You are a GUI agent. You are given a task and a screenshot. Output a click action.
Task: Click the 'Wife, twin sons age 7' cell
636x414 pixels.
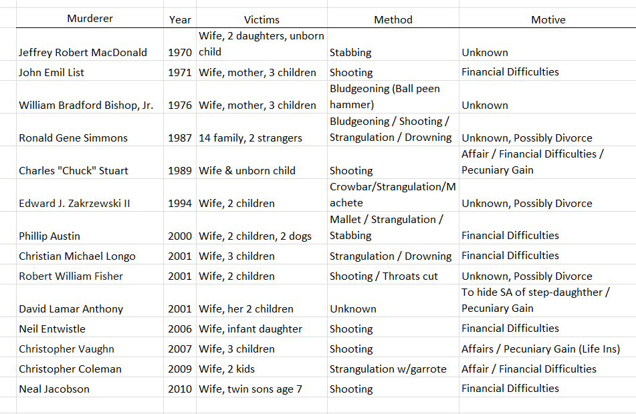[x=250, y=389]
